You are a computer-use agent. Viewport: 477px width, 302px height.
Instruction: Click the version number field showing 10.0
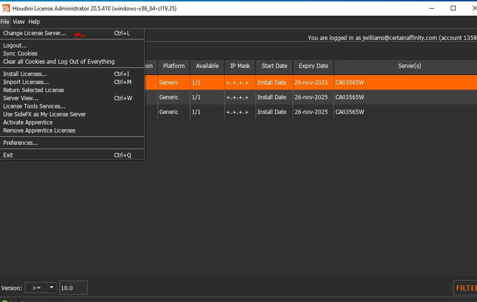pyautogui.click(x=73, y=288)
